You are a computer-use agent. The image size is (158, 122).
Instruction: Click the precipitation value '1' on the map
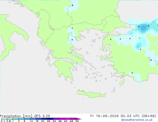point(140,38)
